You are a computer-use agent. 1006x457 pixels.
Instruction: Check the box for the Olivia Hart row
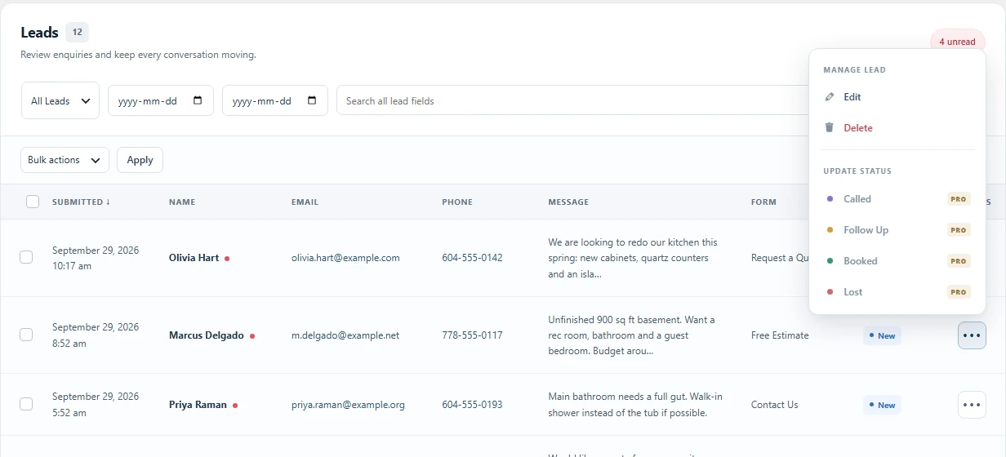(x=26, y=257)
